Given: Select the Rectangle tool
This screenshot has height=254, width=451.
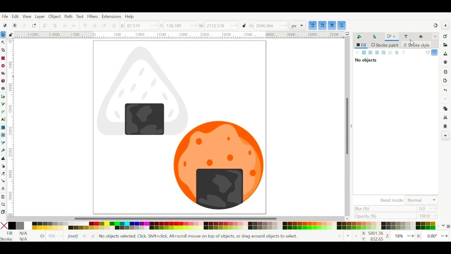Looking at the screenshot, I should [3, 58].
